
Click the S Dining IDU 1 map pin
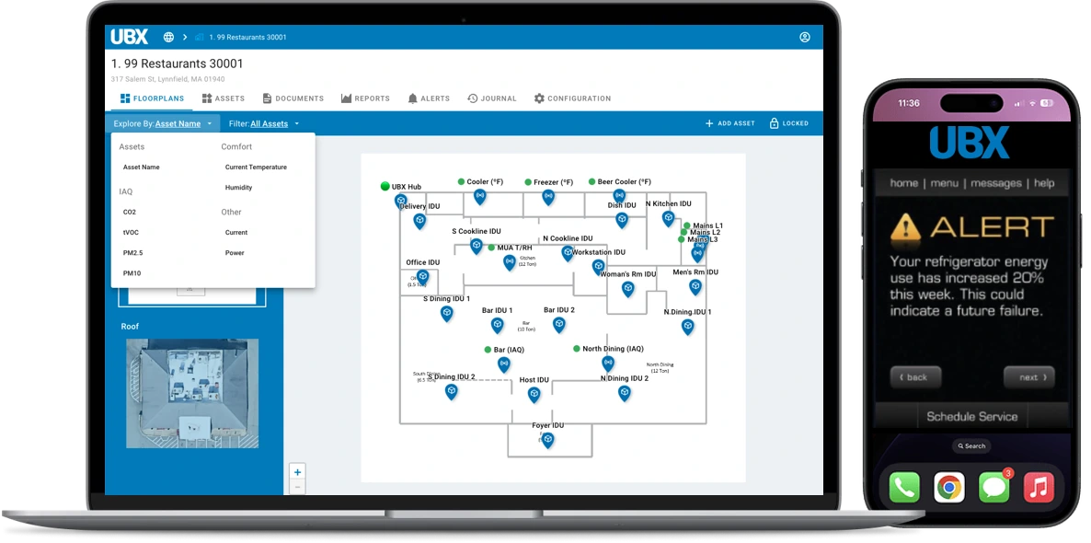447,313
